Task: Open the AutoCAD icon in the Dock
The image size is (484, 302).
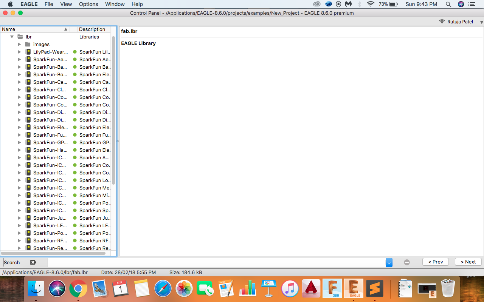Action: [311, 289]
